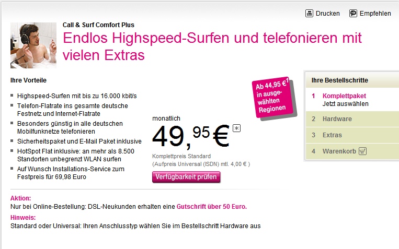Click the footnote asterisk icon beside the price
The height and width of the screenshot is (249, 399).
click(x=236, y=128)
